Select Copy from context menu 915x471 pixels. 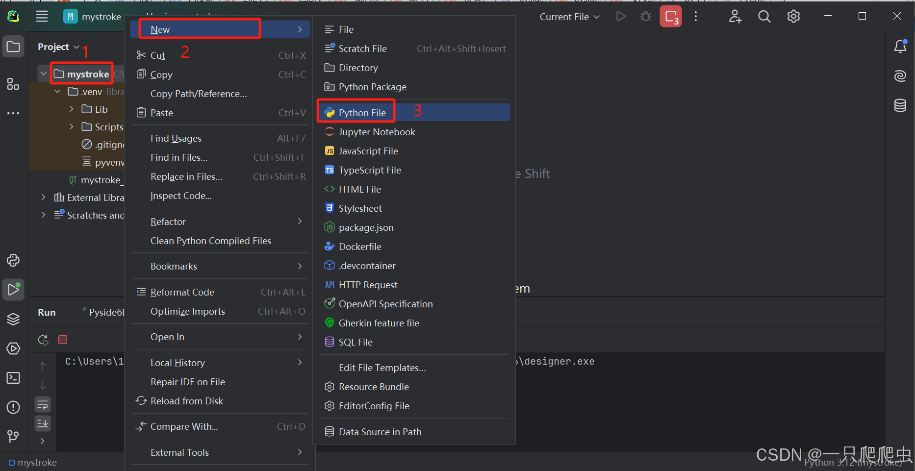(x=220, y=74)
